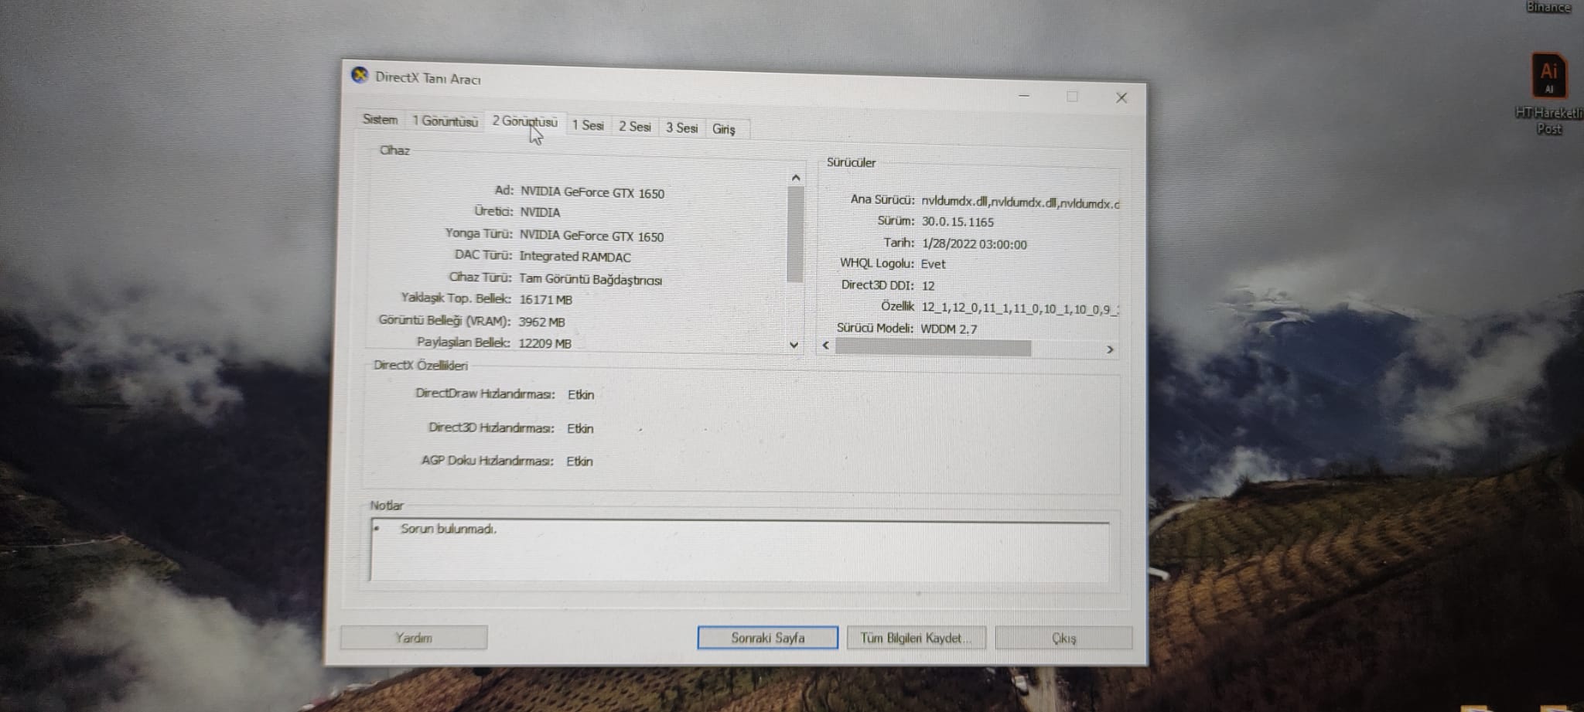Click the Integrated RAMDAC value
This screenshot has width=1584, height=712.
[x=575, y=257]
